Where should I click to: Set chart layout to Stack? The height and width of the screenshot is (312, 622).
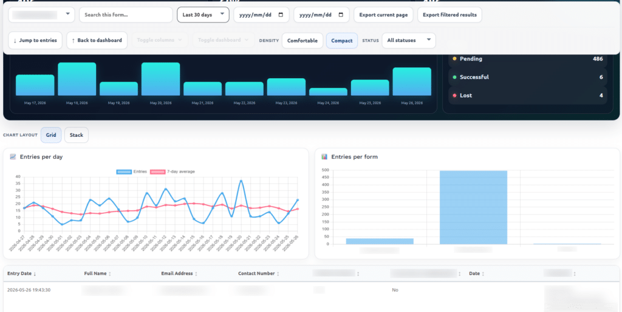click(x=77, y=135)
